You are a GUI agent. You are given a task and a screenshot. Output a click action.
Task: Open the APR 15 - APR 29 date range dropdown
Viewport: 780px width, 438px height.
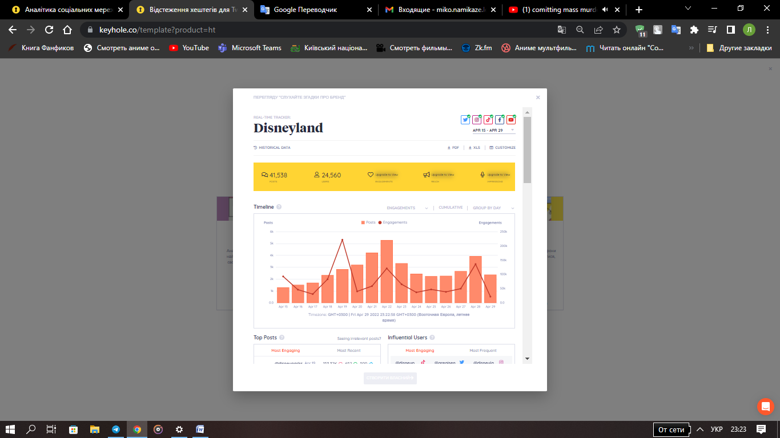[x=493, y=130]
